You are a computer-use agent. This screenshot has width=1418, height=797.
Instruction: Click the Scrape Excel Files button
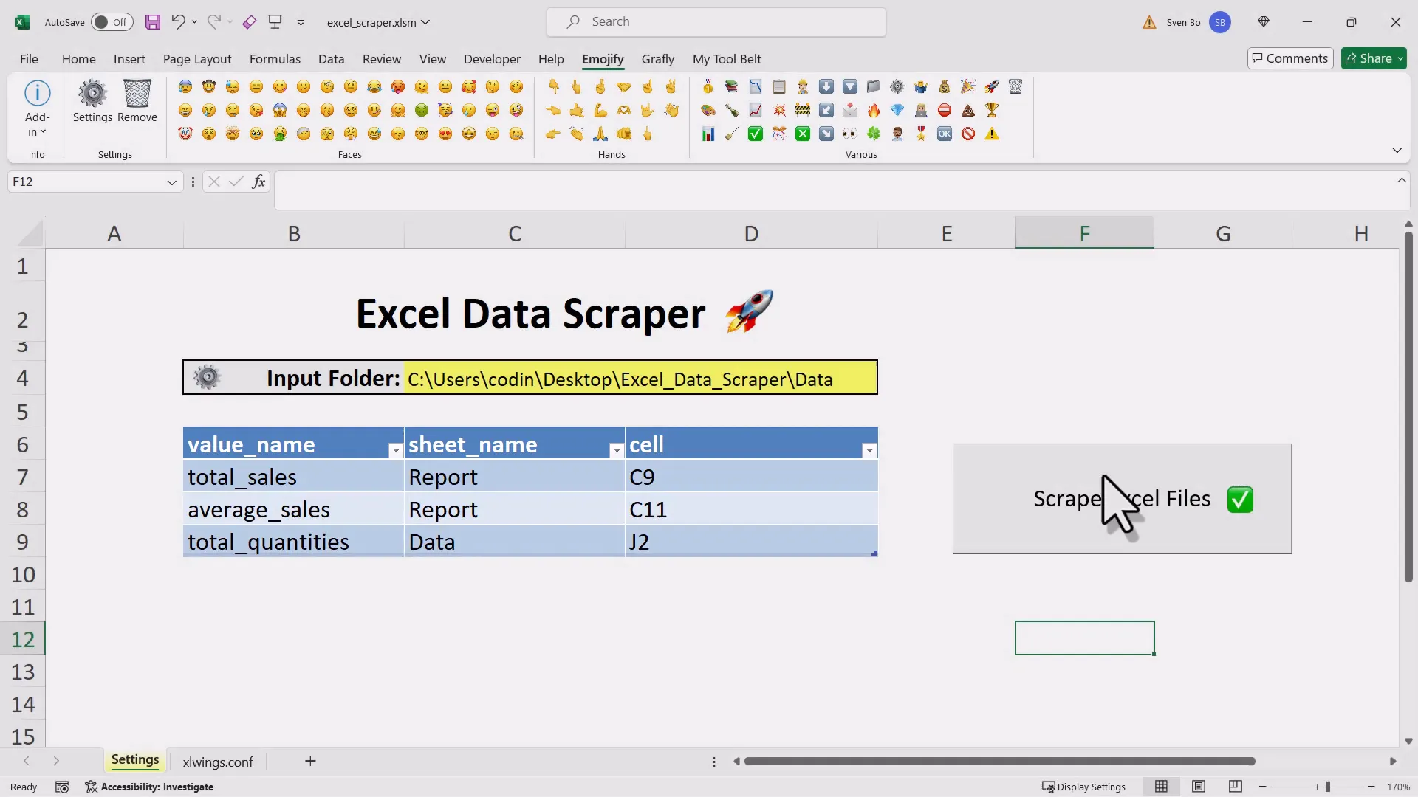coord(1122,499)
